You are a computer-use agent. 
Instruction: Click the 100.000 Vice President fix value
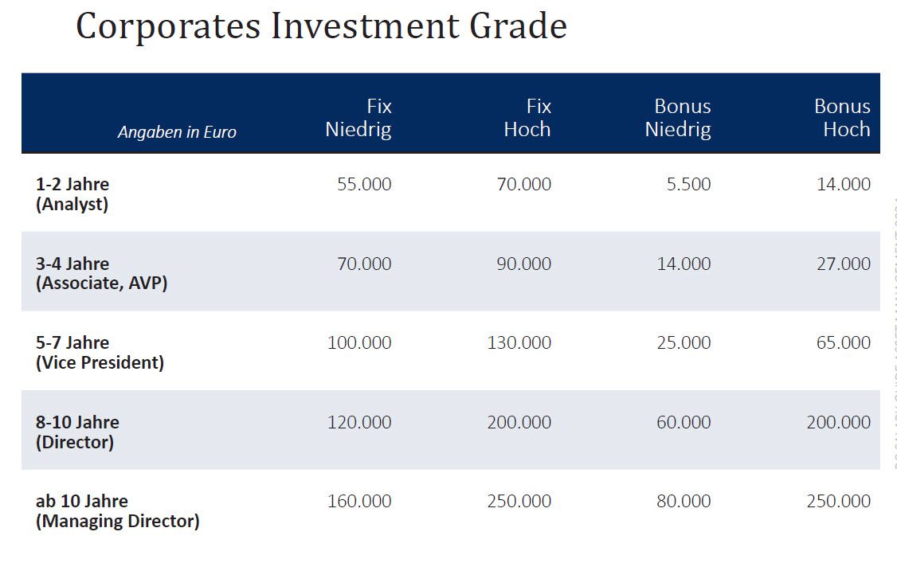359,342
